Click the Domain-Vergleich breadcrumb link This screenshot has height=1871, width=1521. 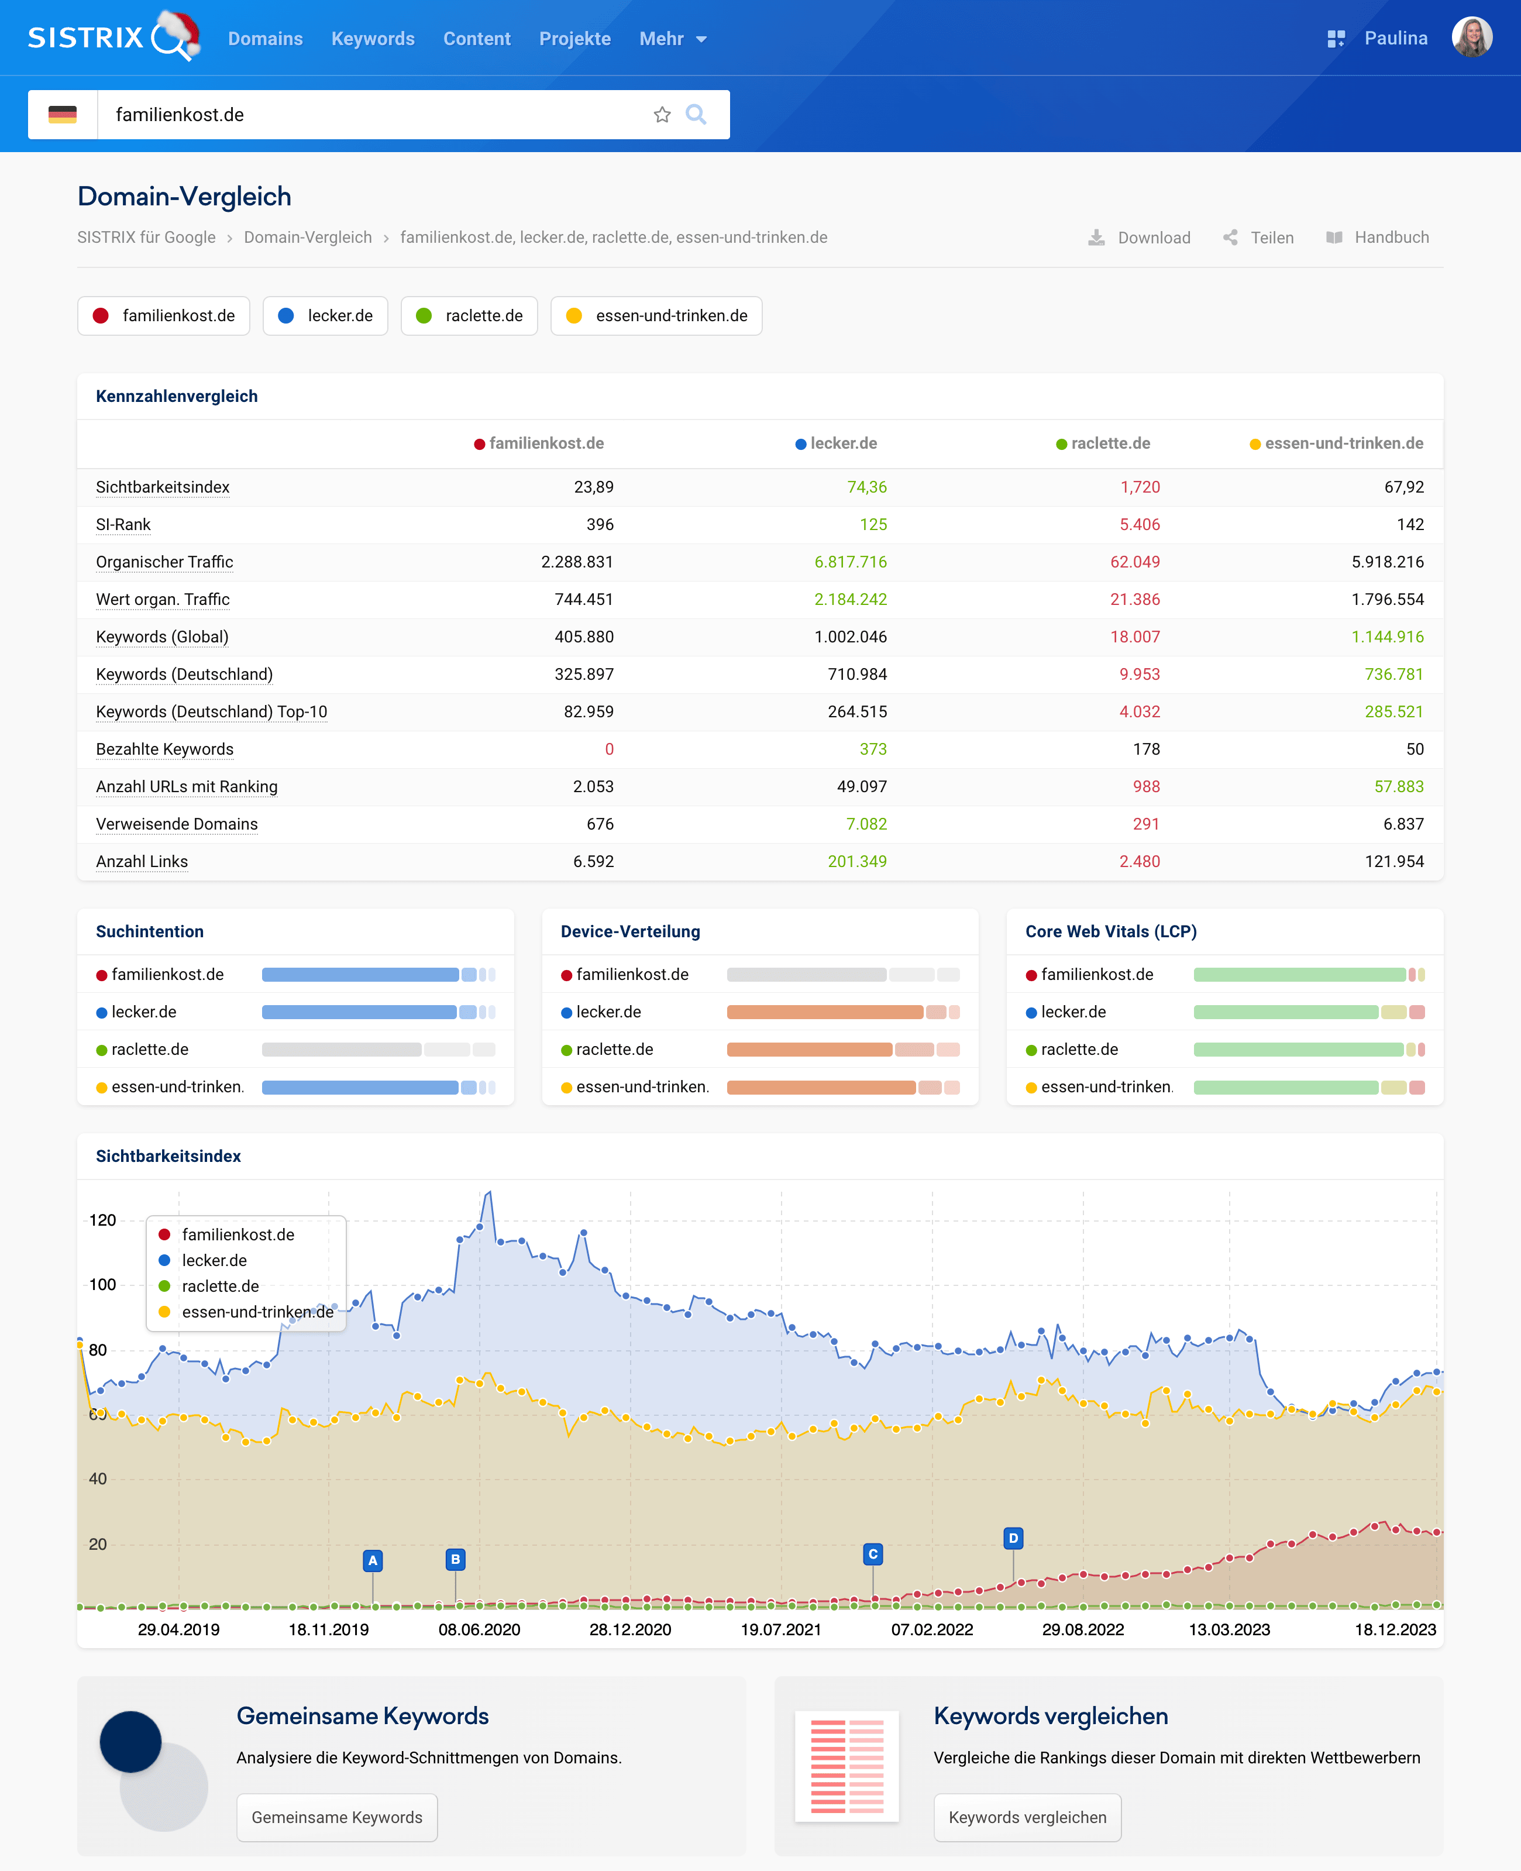[x=308, y=238]
